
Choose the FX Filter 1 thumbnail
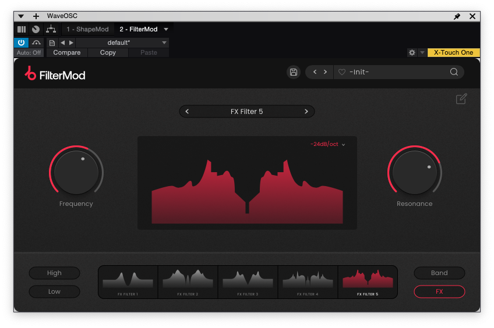pos(128,282)
